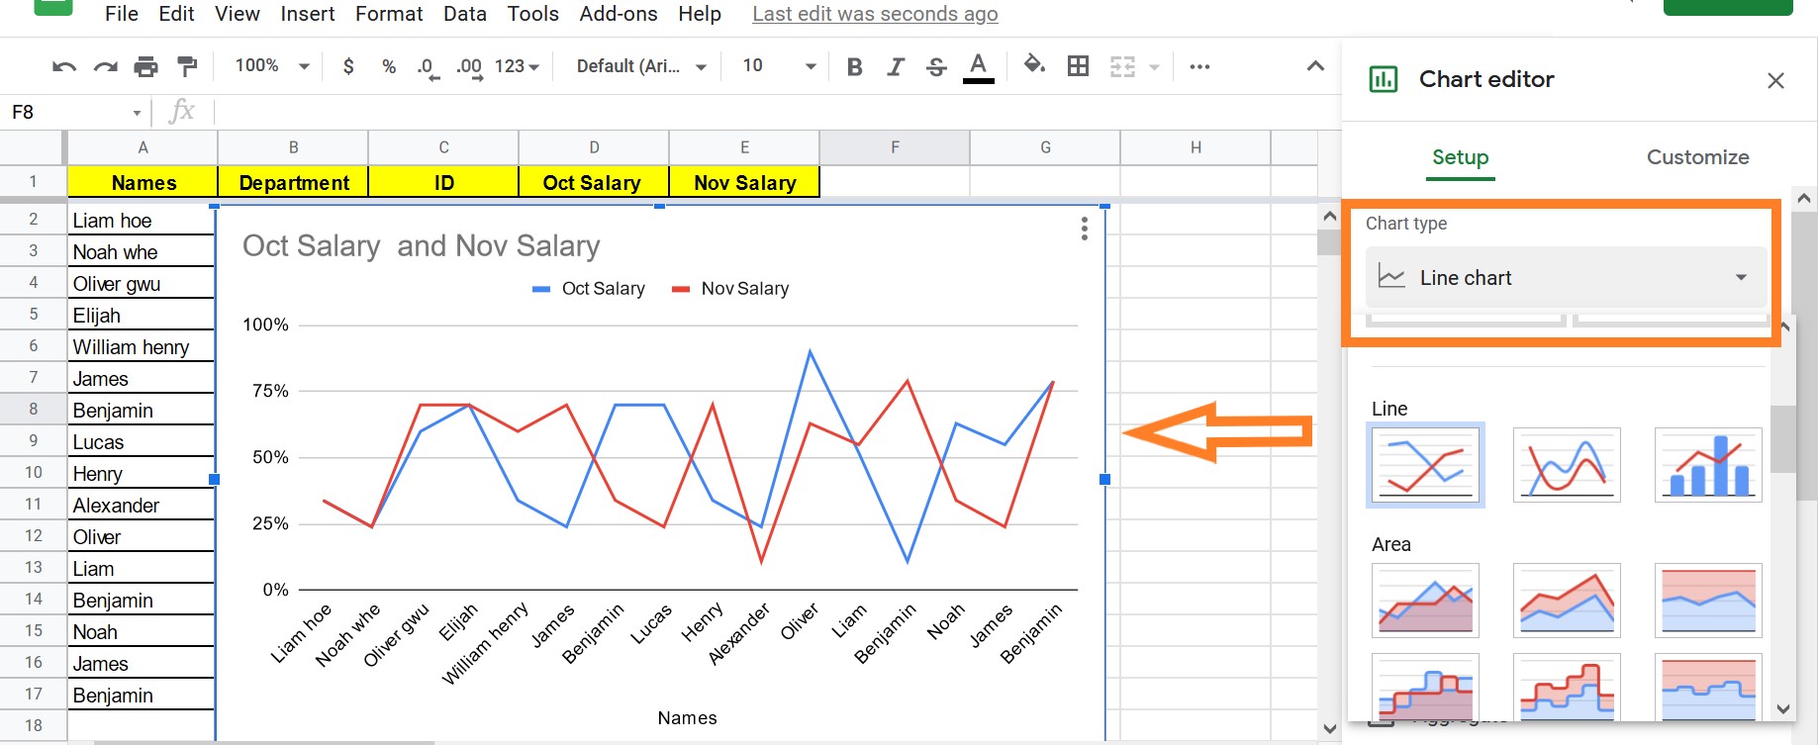Image resolution: width=1818 pixels, height=745 pixels.
Task: Toggle strikethrough formatting
Action: pyautogui.click(x=936, y=66)
